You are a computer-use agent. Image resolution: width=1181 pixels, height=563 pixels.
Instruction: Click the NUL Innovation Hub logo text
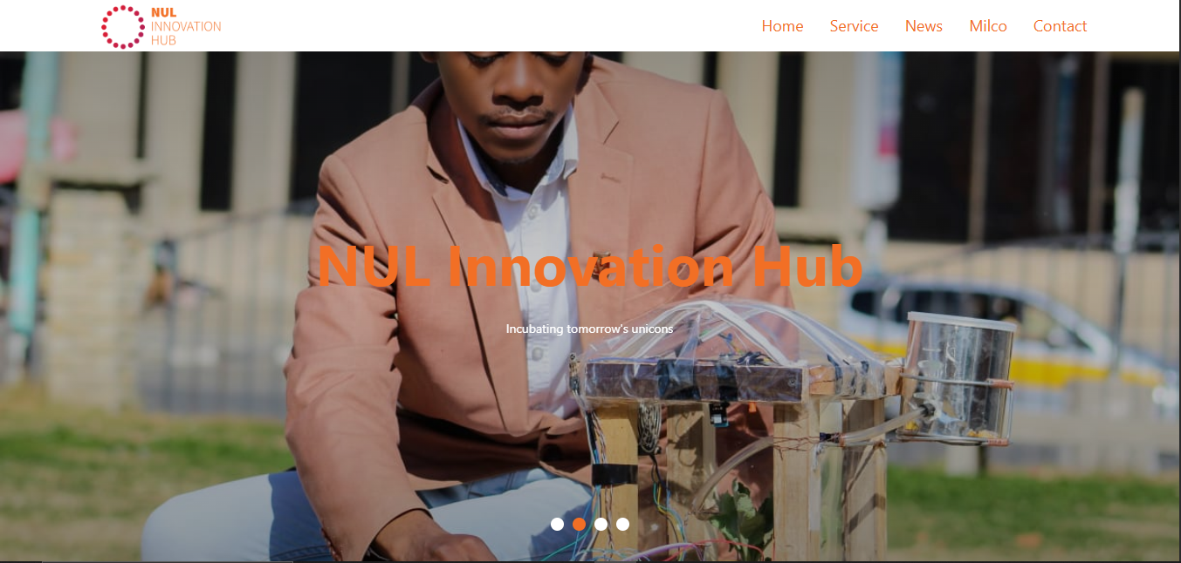click(x=186, y=26)
